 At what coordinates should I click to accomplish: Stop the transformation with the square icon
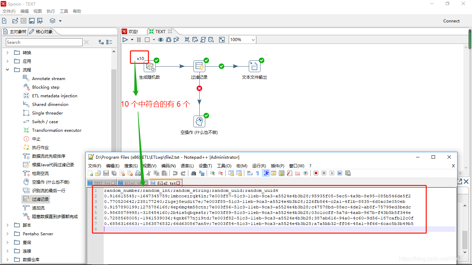click(x=147, y=40)
